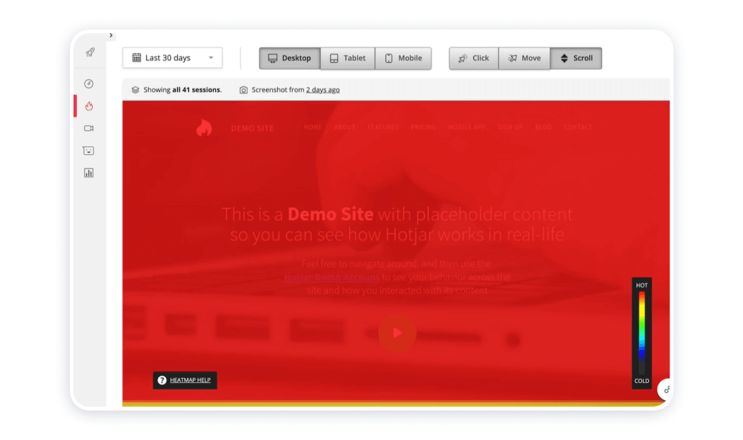Open the HEATMAP HELP button

click(x=185, y=380)
